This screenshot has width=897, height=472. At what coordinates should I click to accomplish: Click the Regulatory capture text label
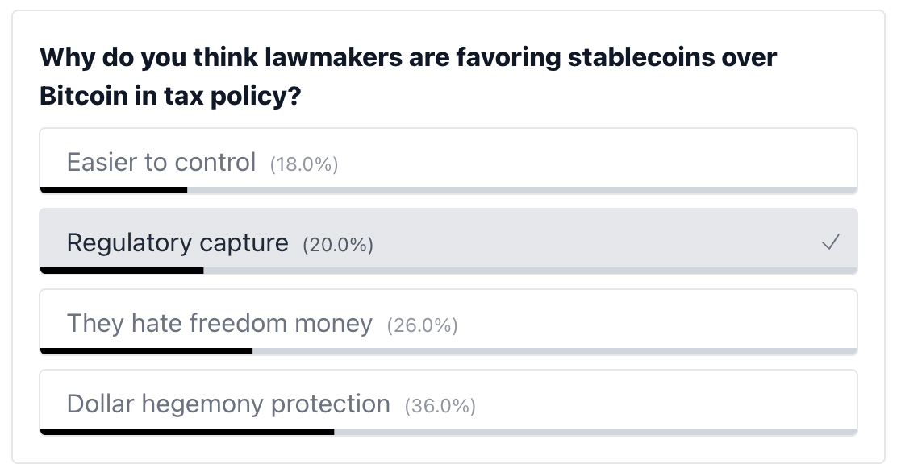177,242
